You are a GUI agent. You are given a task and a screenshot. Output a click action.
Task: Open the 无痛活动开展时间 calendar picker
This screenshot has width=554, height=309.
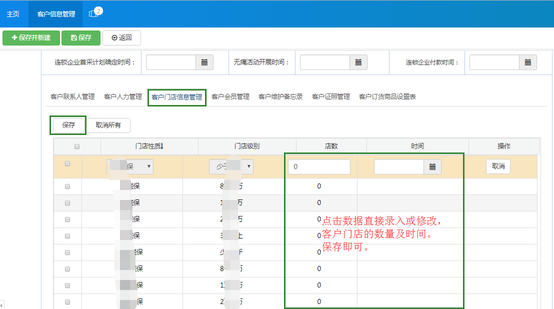(x=358, y=62)
